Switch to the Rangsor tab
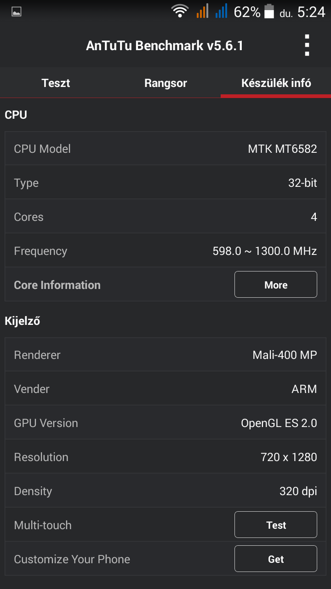 tap(165, 83)
